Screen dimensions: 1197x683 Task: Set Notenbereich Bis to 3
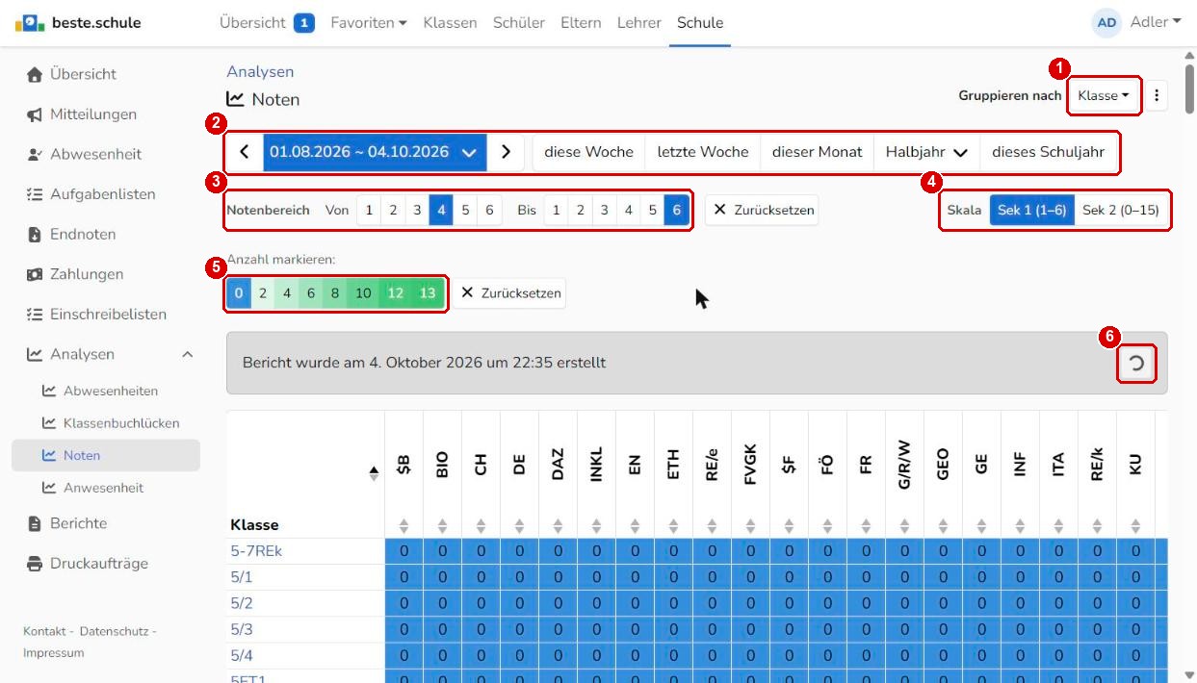coord(604,210)
